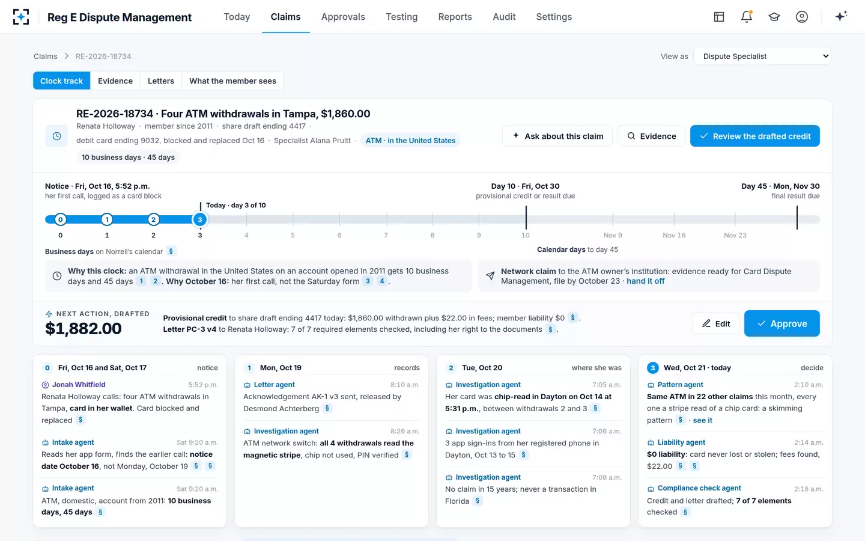Open the layout panel icon in header
The height and width of the screenshot is (541, 865).
click(x=719, y=17)
